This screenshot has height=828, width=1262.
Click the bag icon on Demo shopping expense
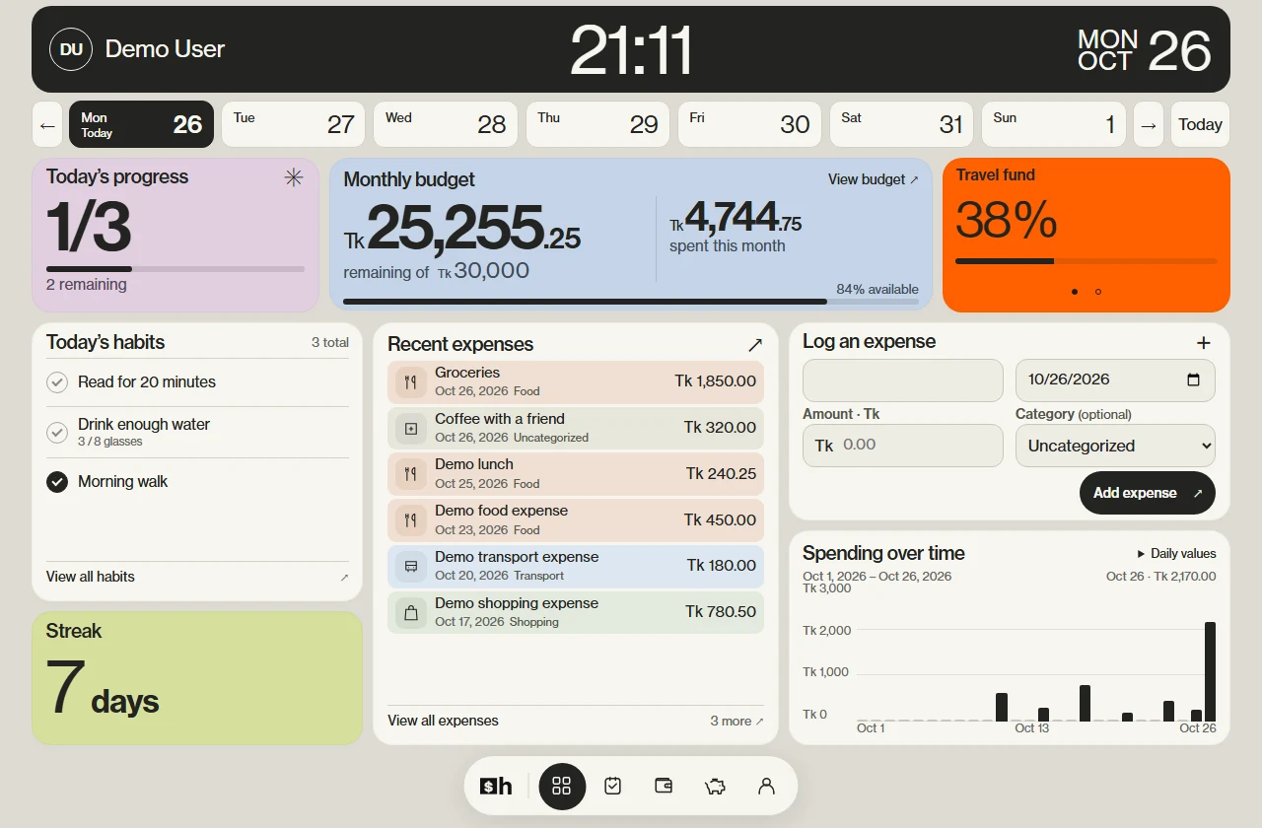pos(411,612)
